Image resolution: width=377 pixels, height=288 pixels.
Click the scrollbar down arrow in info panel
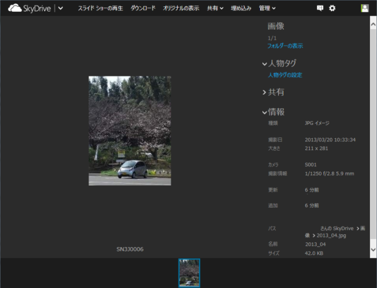click(x=373, y=250)
